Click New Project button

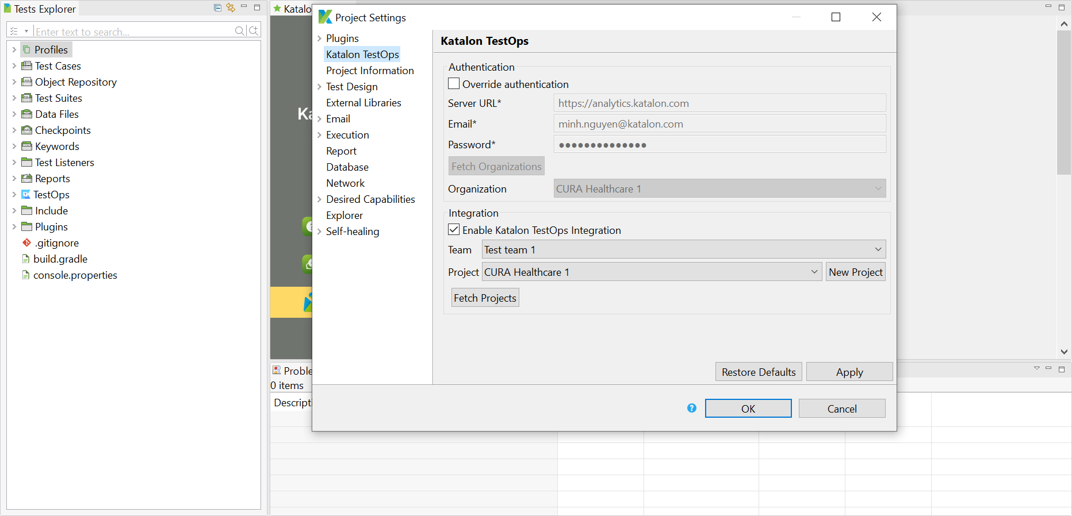pos(856,272)
